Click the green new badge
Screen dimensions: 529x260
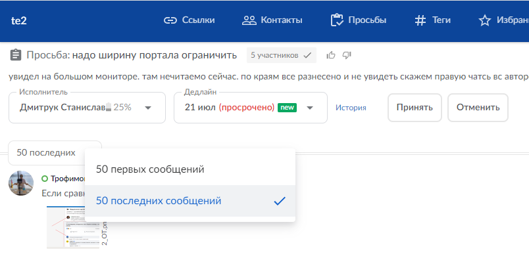(x=287, y=108)
